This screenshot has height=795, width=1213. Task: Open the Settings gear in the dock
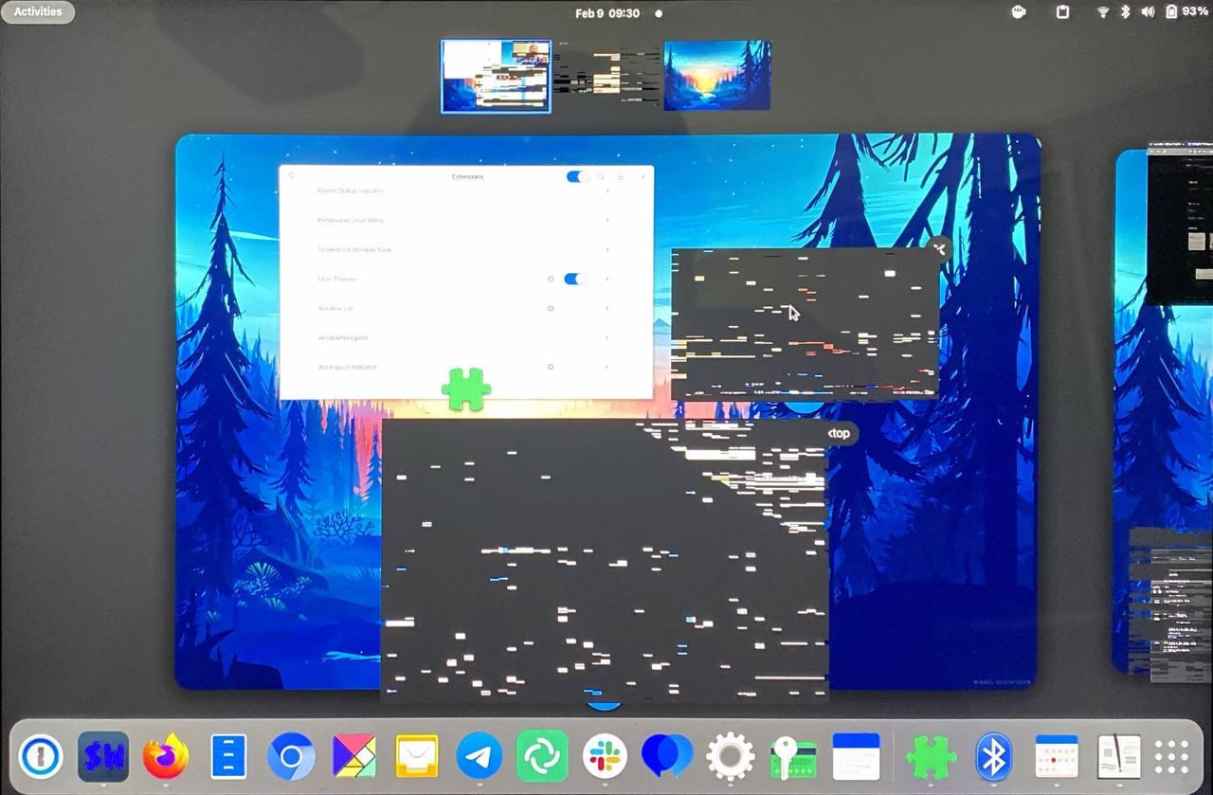pos(729,756)
